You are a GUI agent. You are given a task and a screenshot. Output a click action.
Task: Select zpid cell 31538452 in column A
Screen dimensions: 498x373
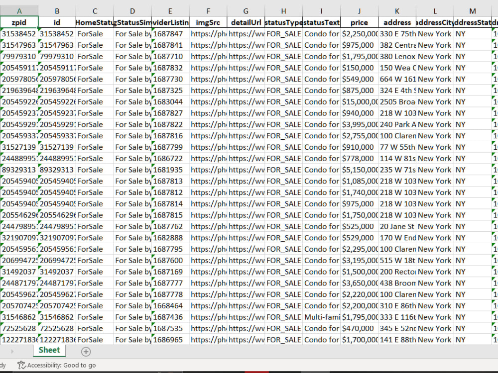coord(19,34)
